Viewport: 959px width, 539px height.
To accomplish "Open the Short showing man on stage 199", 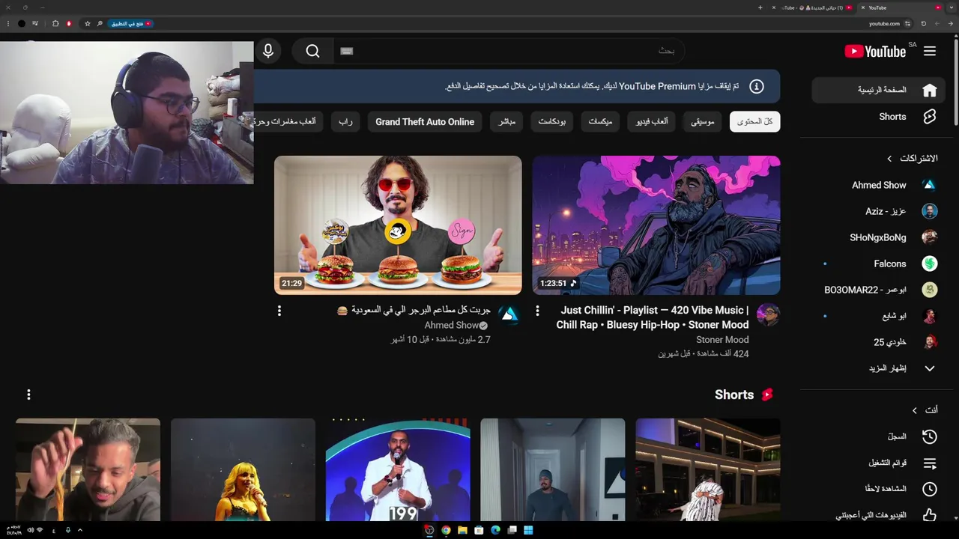I will coord(398,469).
